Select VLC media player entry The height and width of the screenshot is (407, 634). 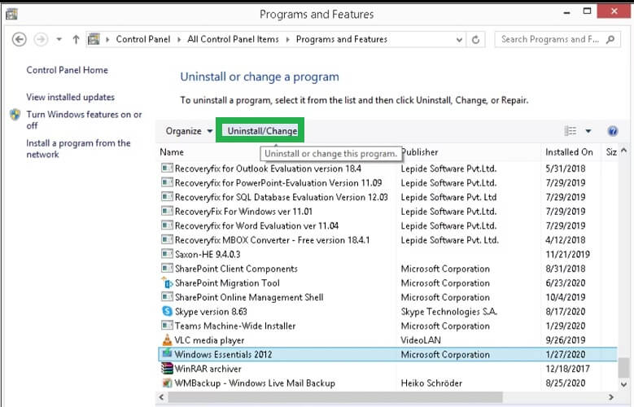click(209, 340)
